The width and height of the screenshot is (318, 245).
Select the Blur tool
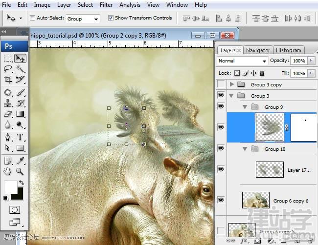8,124
